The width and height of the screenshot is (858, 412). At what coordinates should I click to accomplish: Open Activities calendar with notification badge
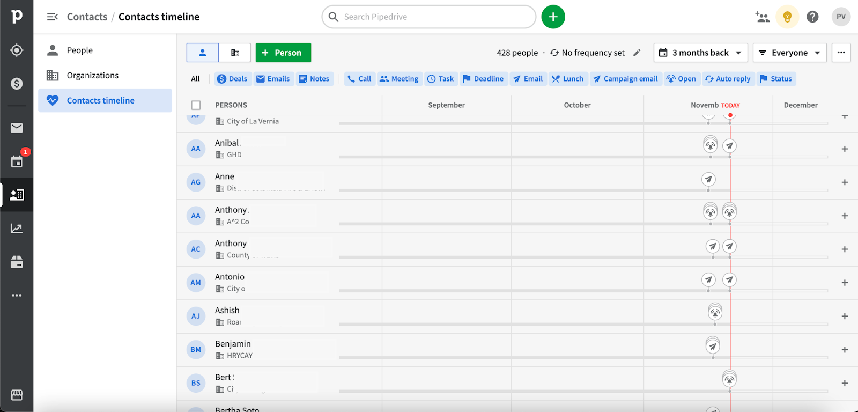[17, 161]
